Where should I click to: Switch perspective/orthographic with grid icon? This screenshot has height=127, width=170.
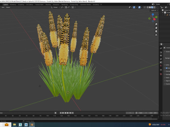tap(156, 35)
